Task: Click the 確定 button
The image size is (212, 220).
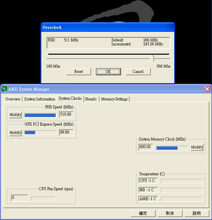Action: tap(143, 213)
